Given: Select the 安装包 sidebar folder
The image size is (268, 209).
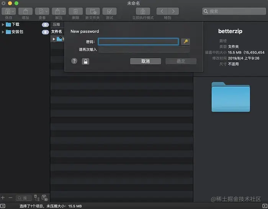Looking at the screenshot, I should click(17, 32).
